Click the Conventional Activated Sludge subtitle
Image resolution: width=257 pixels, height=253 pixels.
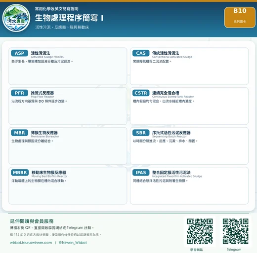click(172, 57)
